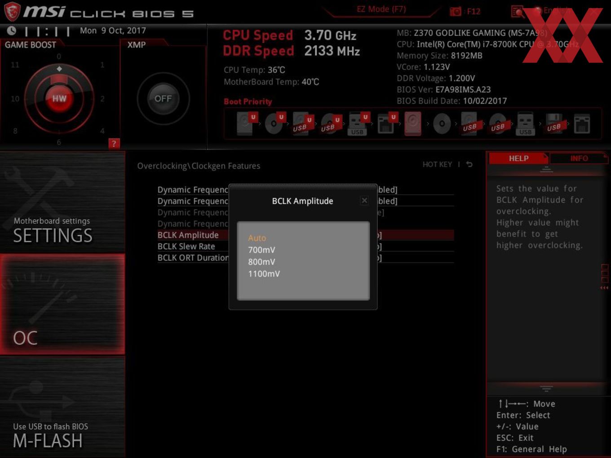
Task: Click Game Boost dial number 4
Action: coord(102,131)
